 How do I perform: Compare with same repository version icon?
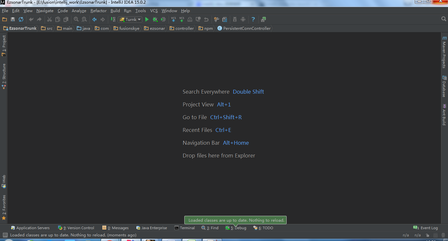190,19
